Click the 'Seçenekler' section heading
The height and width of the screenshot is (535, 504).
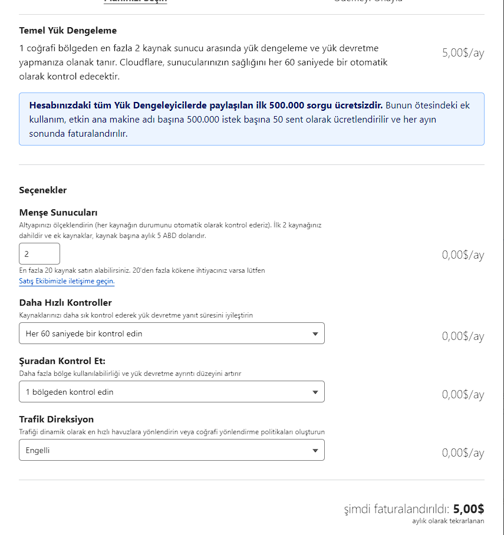[43, 190]
